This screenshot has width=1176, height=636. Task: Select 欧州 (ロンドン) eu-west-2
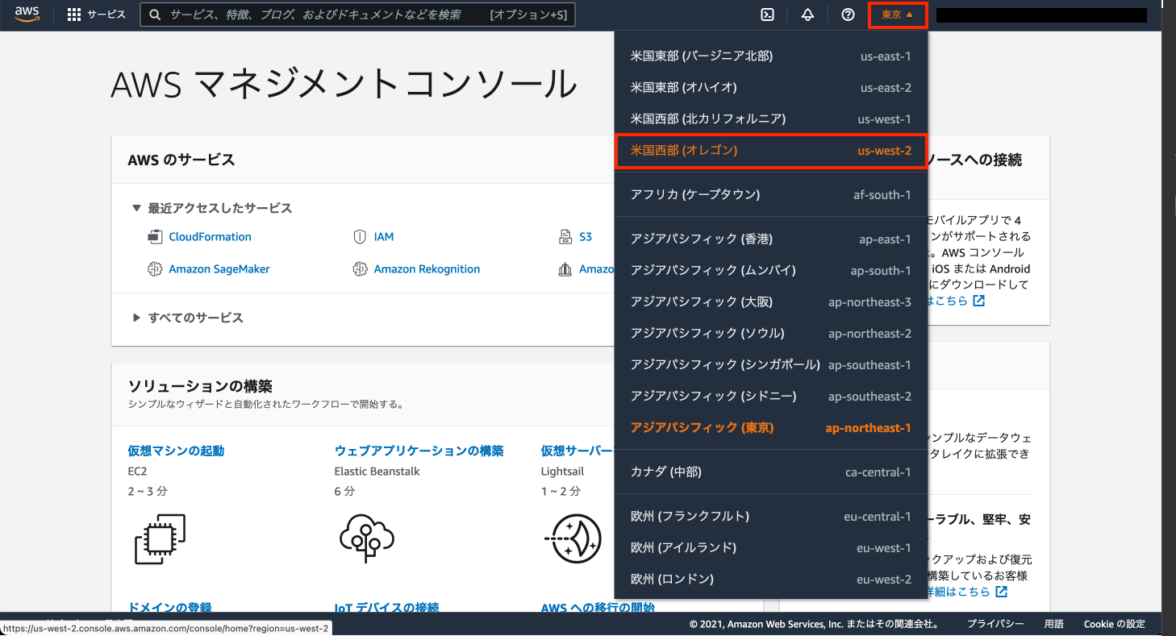pos(771,579)
